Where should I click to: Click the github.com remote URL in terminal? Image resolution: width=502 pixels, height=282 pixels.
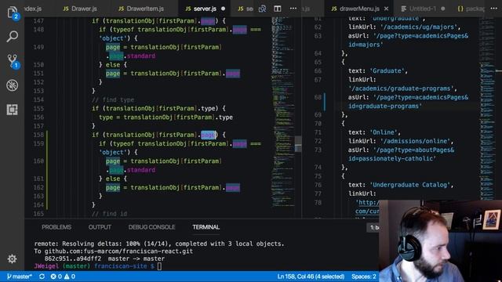point(118,251)
